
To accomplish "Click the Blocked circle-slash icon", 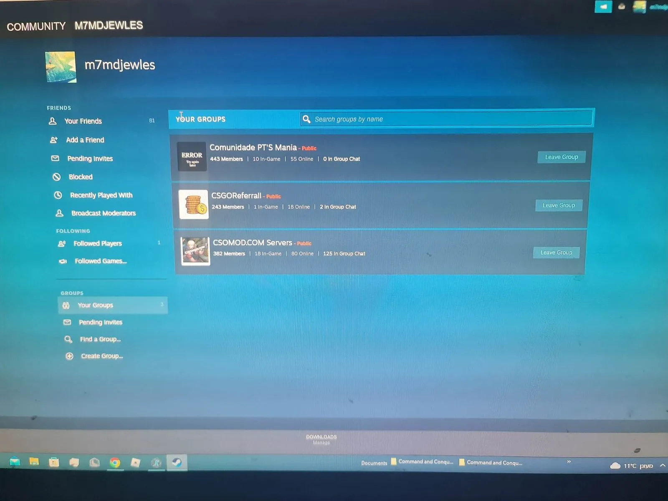I will click(57, 177).
